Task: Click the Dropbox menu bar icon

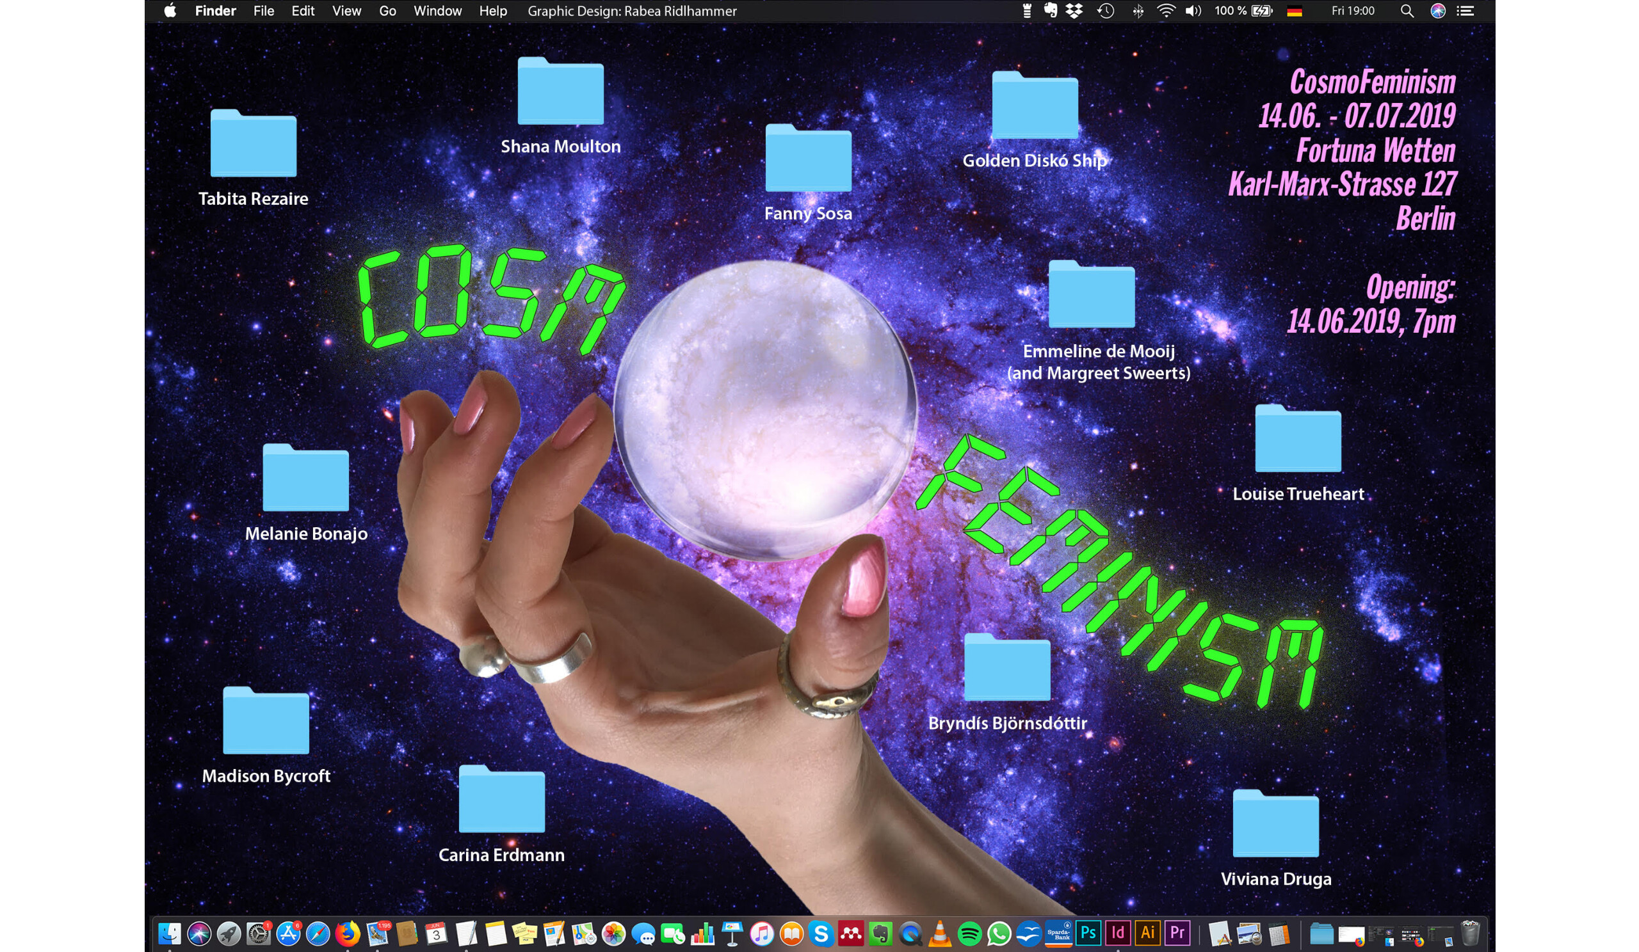Action: 1074,11
